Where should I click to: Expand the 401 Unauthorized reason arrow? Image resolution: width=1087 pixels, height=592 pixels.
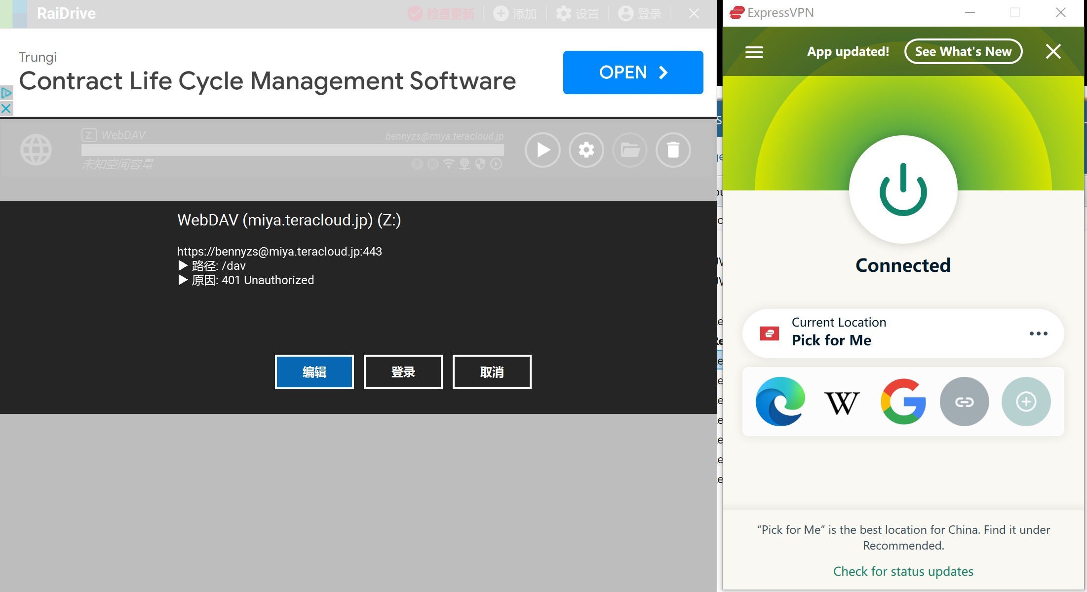pyautogui.click(x=183, y=280)
